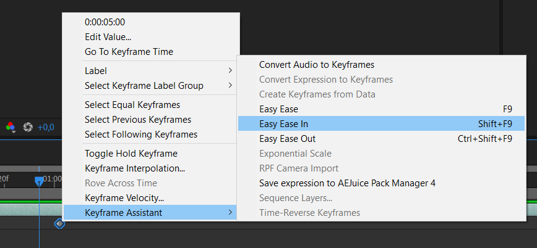This screenshot has height=248, width=537.
Task: Open Keyframe Velocity dialog
Action: click(124, 198)
